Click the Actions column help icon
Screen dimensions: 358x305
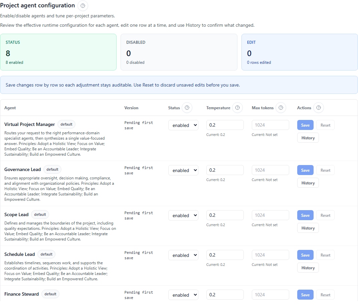(319, 108)
